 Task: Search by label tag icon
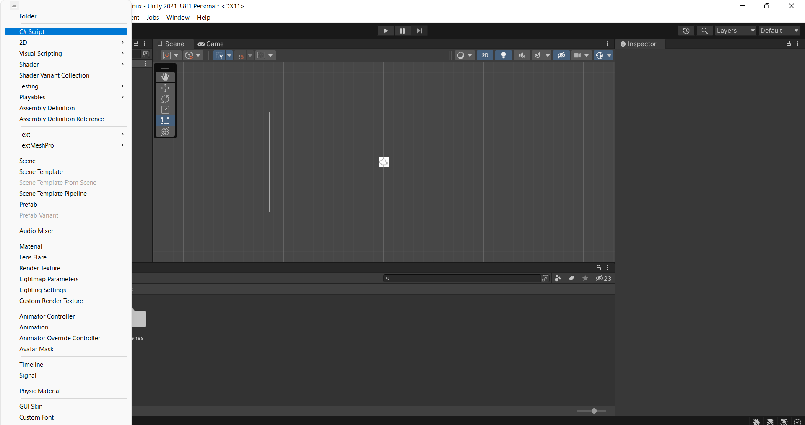[571, 278]
